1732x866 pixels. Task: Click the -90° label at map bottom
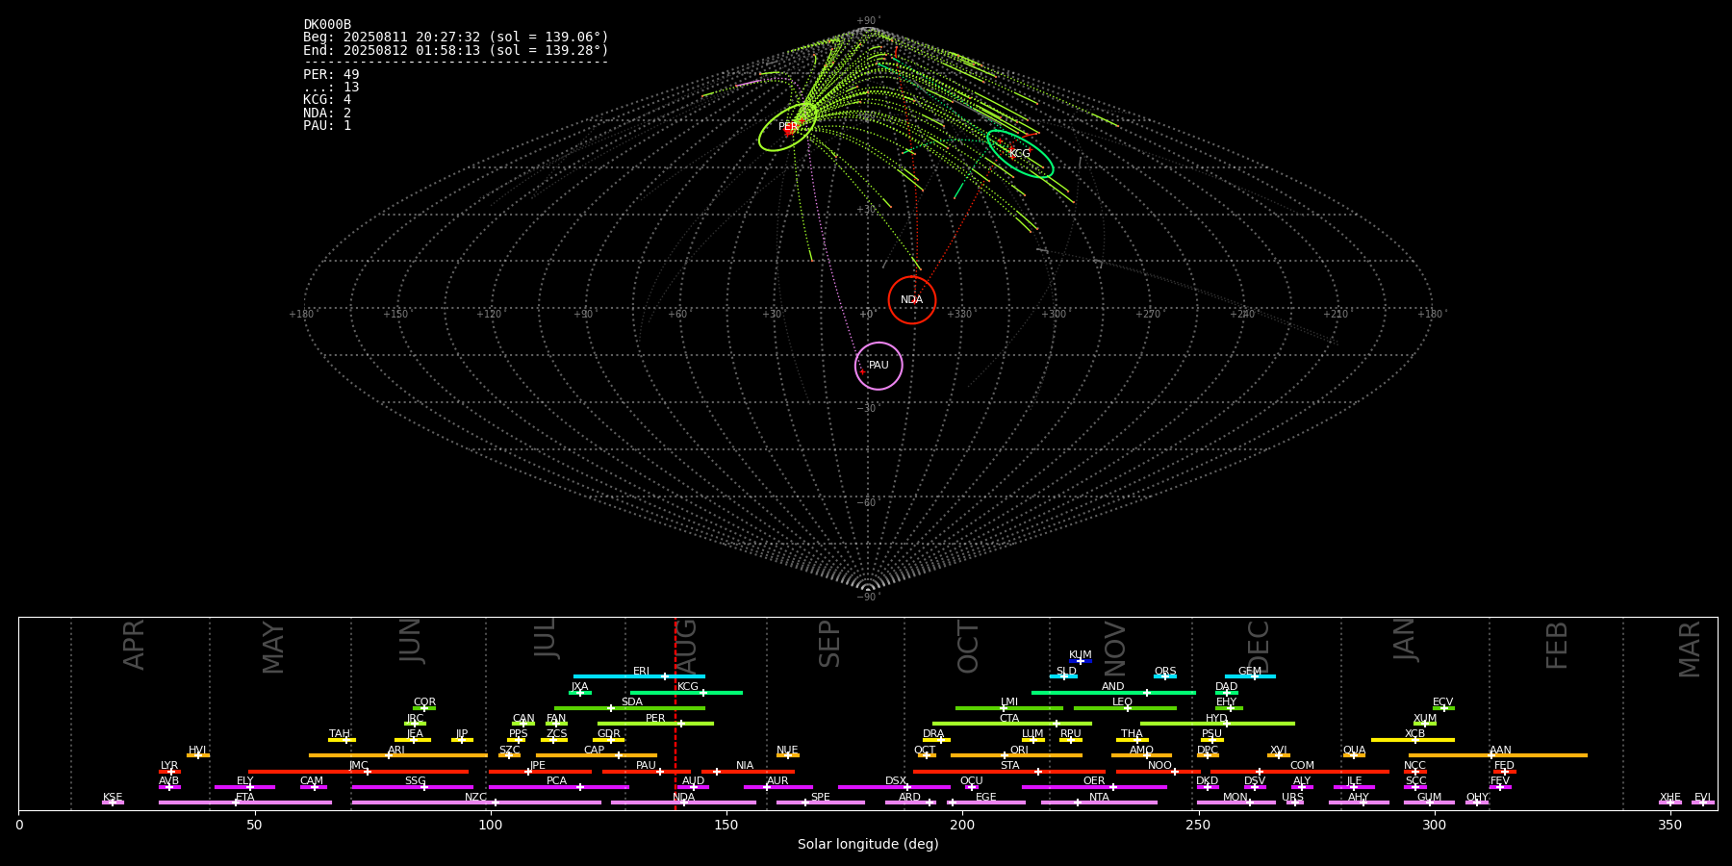[x=868, y=598]
